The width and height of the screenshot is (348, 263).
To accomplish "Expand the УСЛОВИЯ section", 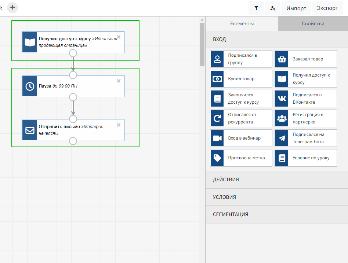I will click(x=276, y=197).
